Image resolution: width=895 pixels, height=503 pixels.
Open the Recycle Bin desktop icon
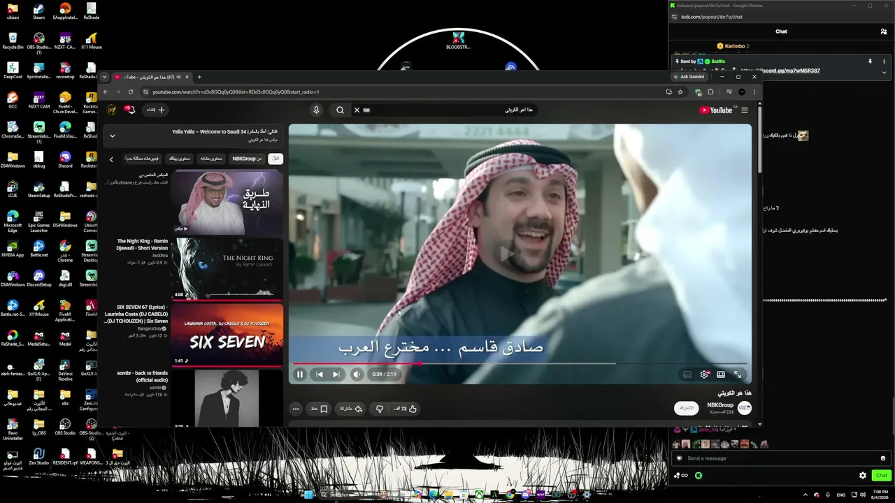13,41
